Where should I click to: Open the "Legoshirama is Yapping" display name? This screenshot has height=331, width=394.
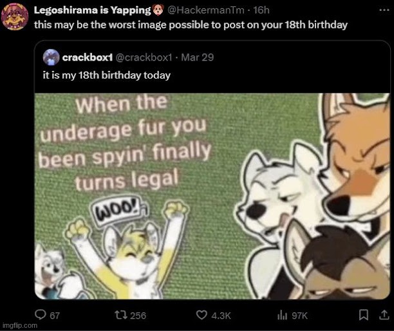click(91, 11)
